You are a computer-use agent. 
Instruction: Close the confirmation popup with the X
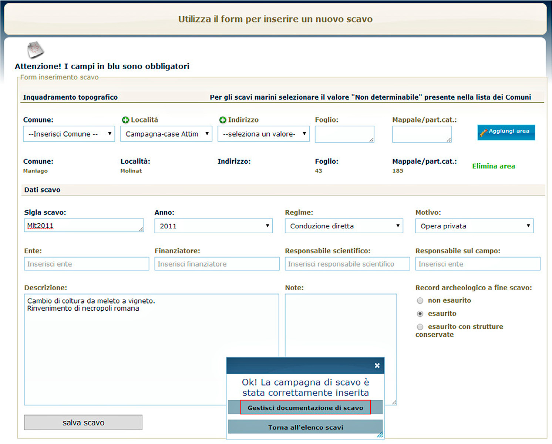377,365
